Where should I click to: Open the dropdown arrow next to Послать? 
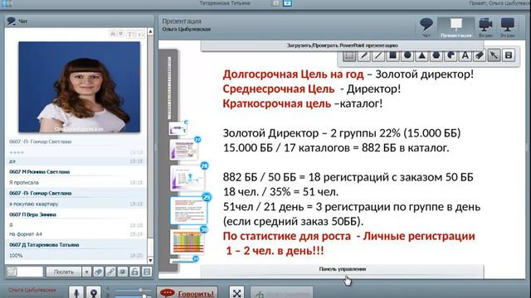[86, 272]
